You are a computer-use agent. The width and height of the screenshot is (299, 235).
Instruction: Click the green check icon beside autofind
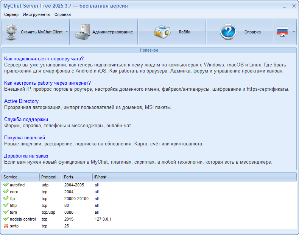[6, 185]
